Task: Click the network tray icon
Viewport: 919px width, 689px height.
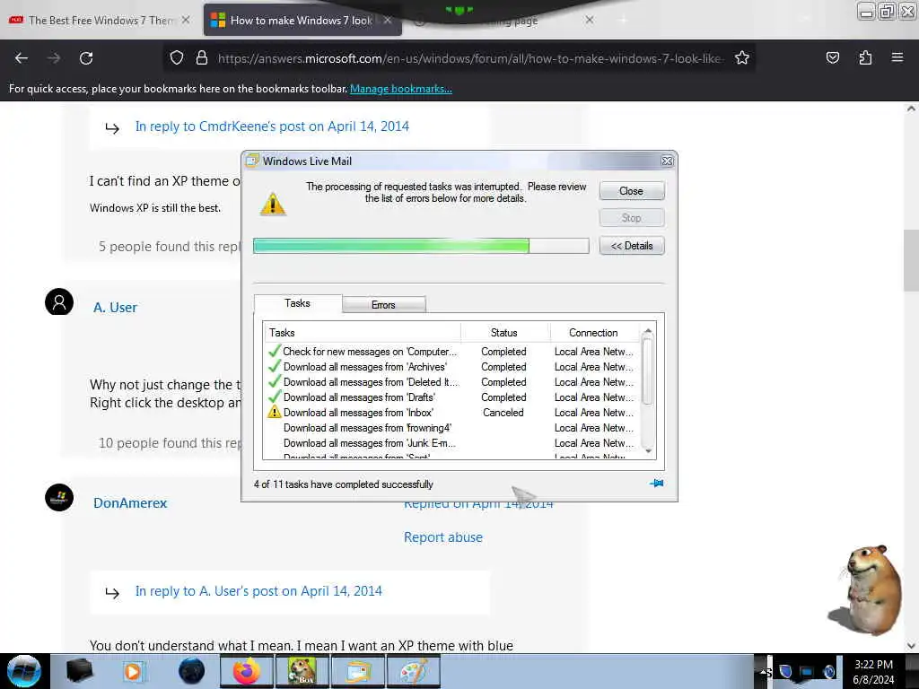Action: pos(807,672)
